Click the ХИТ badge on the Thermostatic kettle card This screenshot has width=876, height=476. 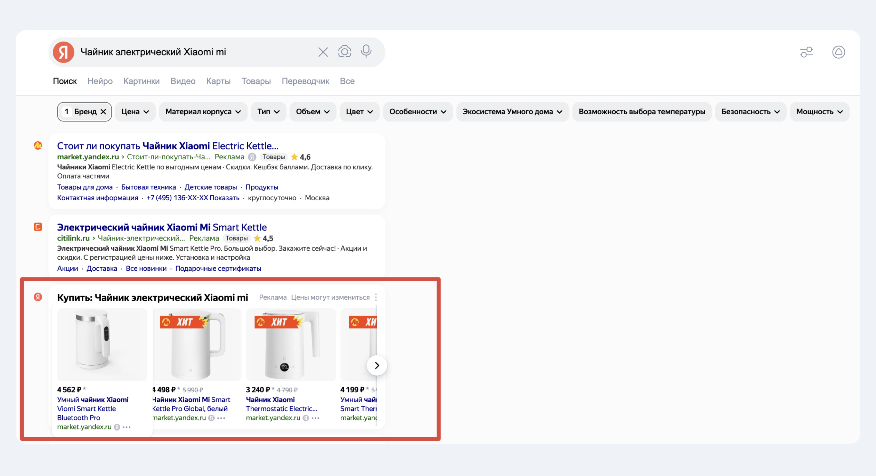(x=278, y=322)
